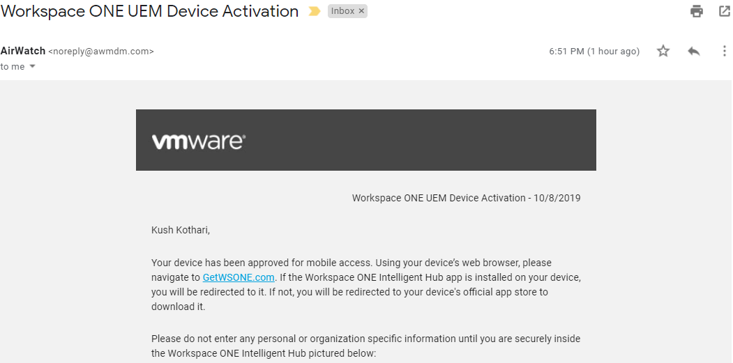The width and height of the screenshot is (733, 363).
Task: Open the three-dot more options menu
Action: pyautogui.click(x=724, y=51)
